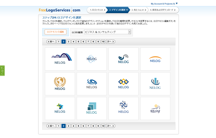Select the interlocking diamonds logo
Screen dimensions: 216x138
pyautogui.click(x=124, y=84)
